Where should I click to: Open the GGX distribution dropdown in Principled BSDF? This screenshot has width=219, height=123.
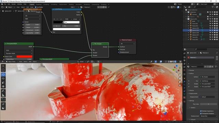[x=19, y=50]
